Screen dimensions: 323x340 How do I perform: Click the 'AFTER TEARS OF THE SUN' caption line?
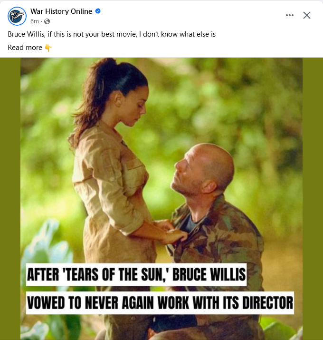pyautogui.click(x=136, y=275)
